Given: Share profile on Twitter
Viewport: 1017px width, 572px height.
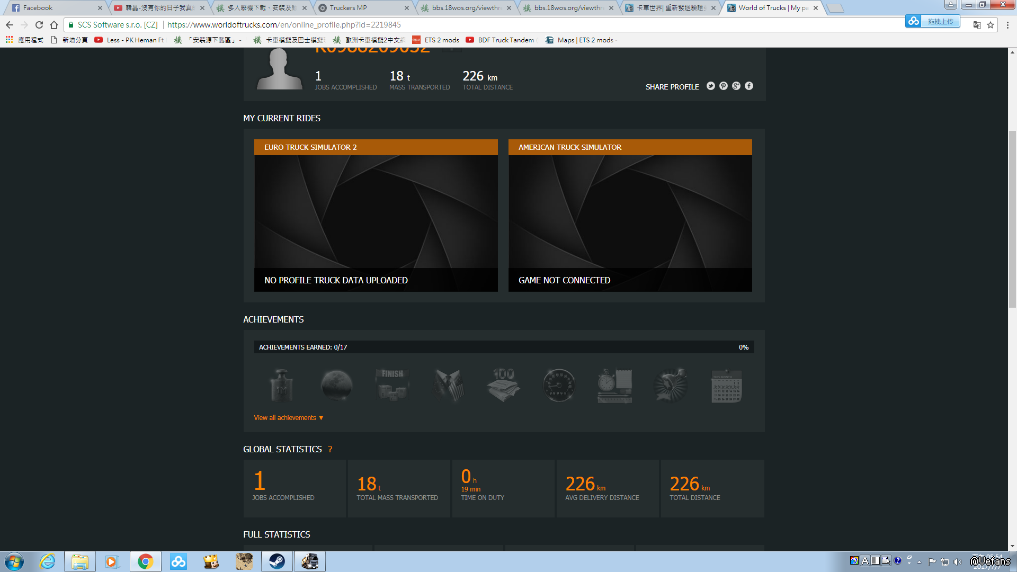Looking at the screenshot, I should coord(711,86).
